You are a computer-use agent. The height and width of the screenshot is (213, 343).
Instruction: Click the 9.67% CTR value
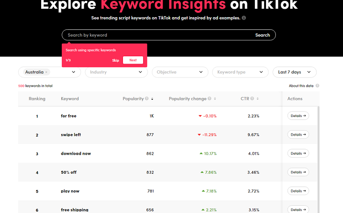pyautogui.click(x=253, y=135)
